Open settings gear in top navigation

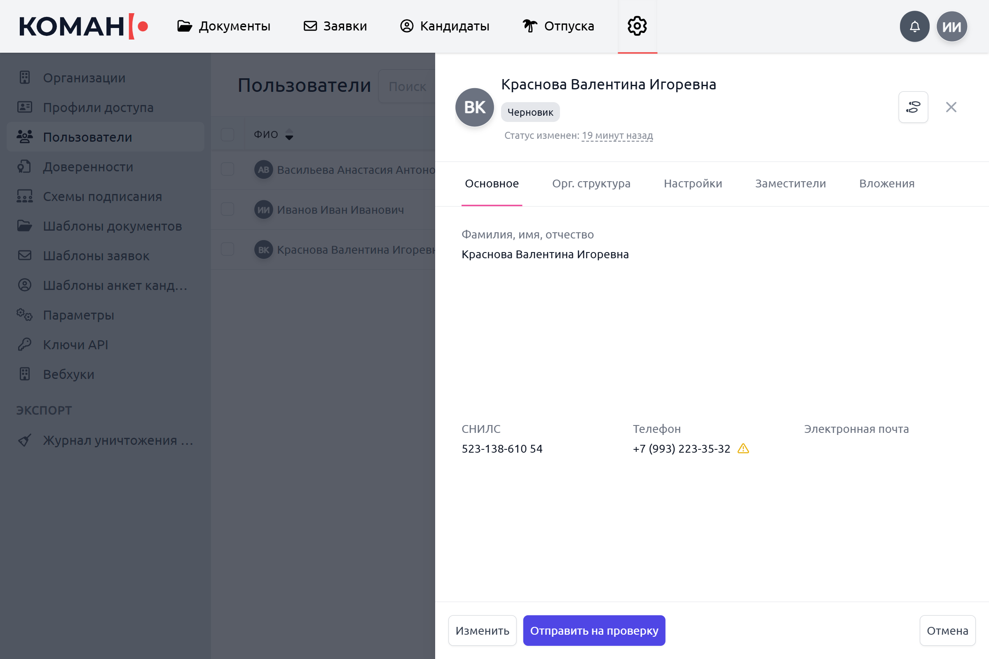click(x=637, y=26)
